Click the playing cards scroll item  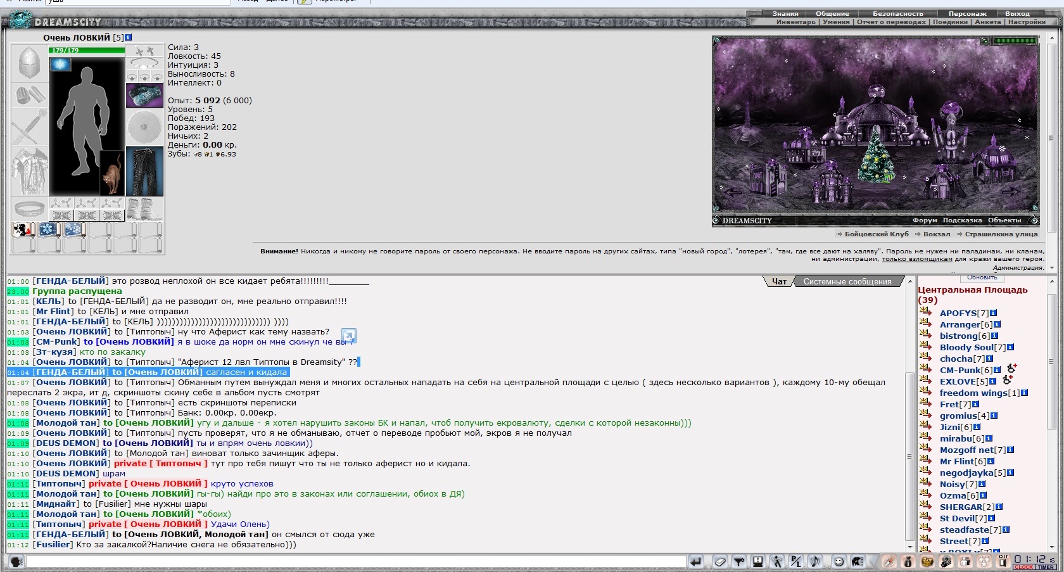[24, 230]
